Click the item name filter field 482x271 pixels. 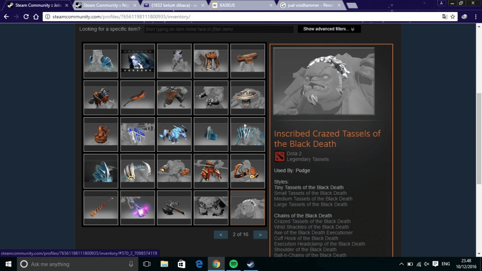pyautogui.click(x=219, y=29)
